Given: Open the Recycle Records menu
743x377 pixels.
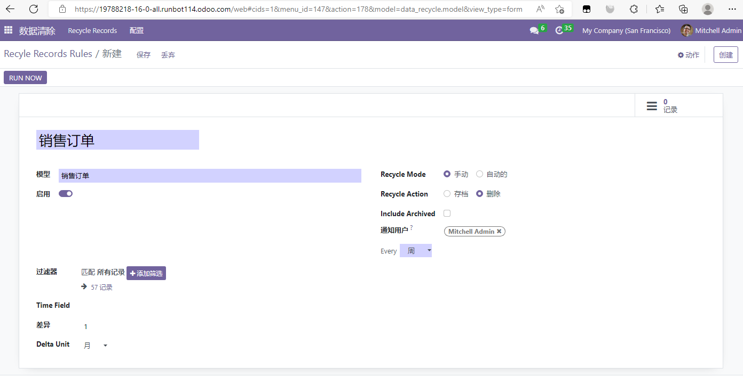Looking at the screenshot, I should pyautogui.click(x=92, y=31).
